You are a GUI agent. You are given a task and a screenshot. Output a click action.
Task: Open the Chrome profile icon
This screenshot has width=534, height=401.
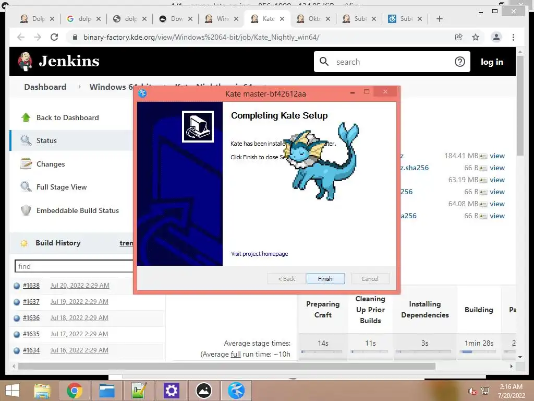[x=496, y=37]
